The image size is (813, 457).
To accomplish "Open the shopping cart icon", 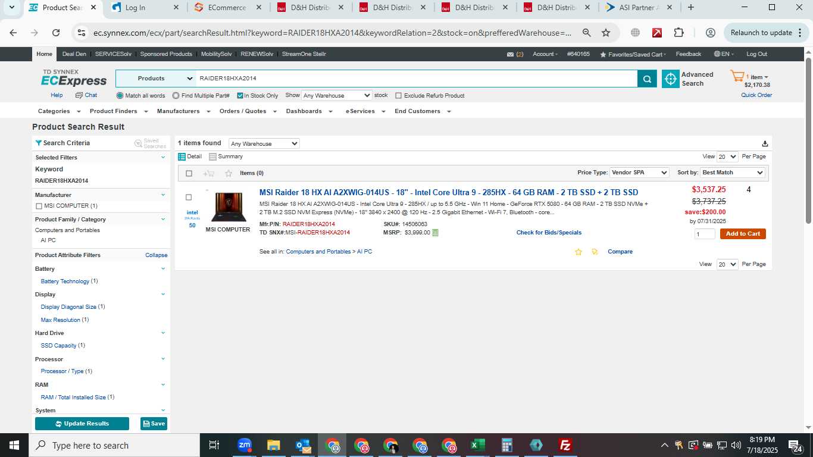I will [737, 77].
